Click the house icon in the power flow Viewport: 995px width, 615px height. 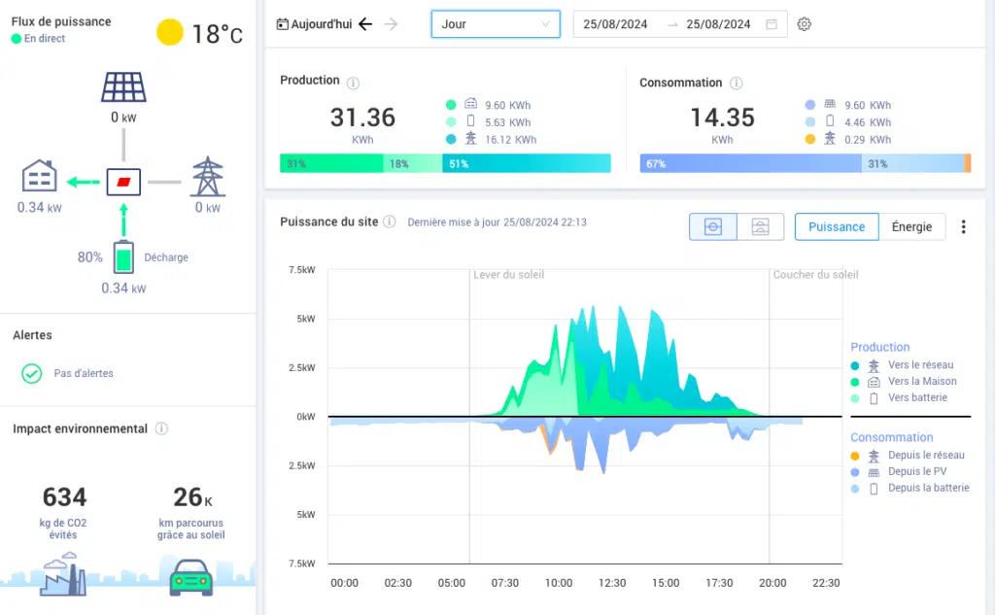pyautogui.click(x=39, y=177)
